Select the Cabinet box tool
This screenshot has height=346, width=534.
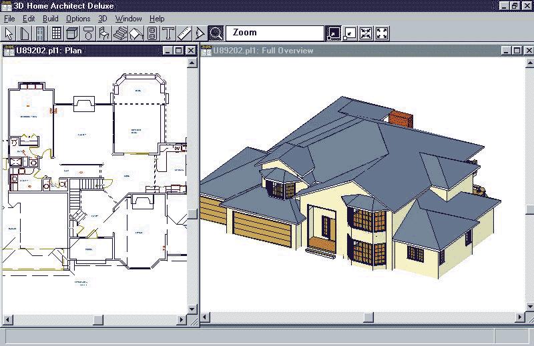point(72,33)
